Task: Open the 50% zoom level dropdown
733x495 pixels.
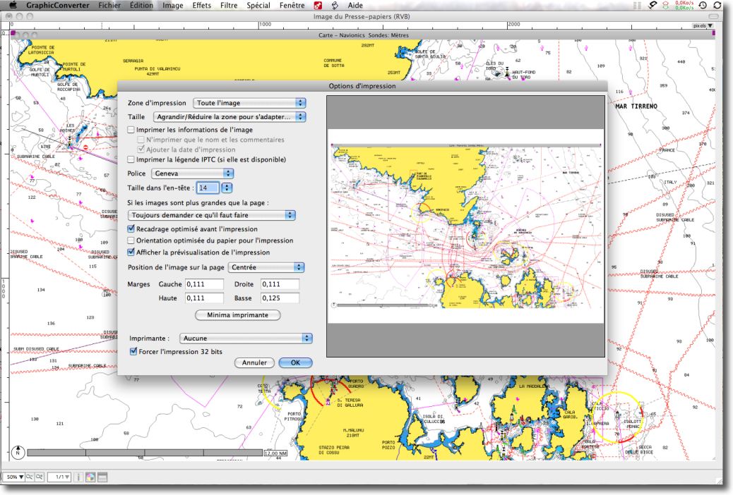Action: (15, 477)
